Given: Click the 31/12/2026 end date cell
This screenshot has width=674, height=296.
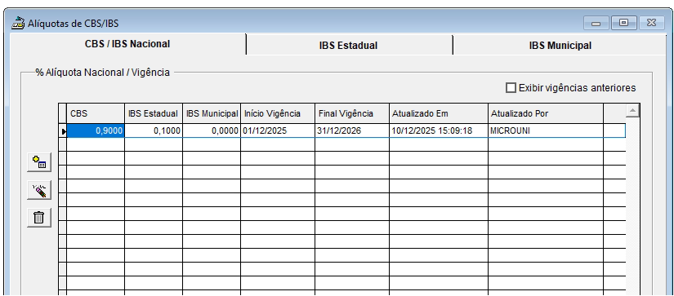Looking at the screenshot, I should (352, 130).
